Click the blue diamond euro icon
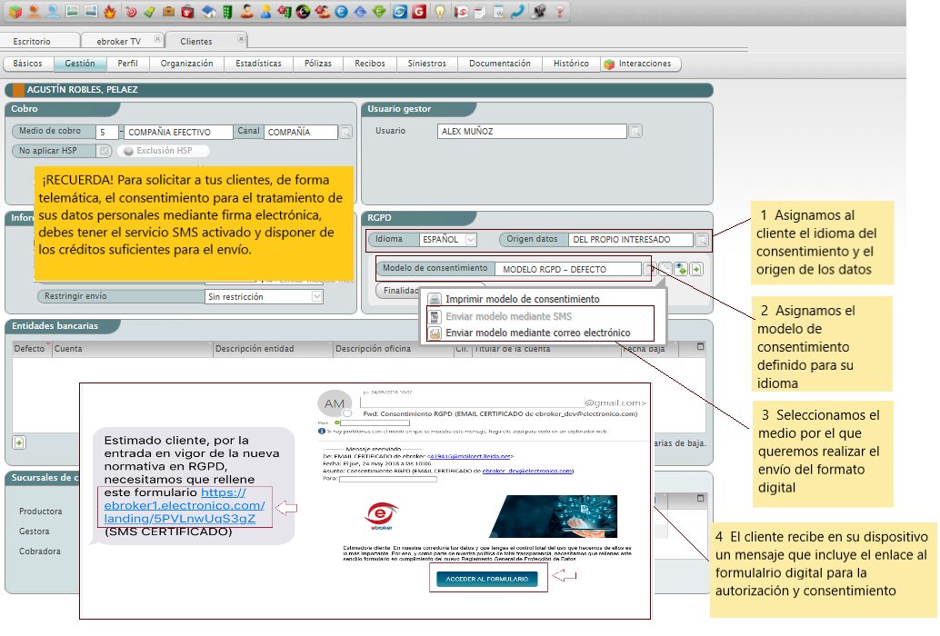This screenshot has height=636, width=940. (360, 12)
